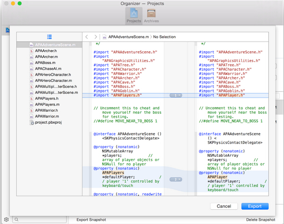
Task: Click the APAChaseAI.m file icon
Action: point(31,68)
